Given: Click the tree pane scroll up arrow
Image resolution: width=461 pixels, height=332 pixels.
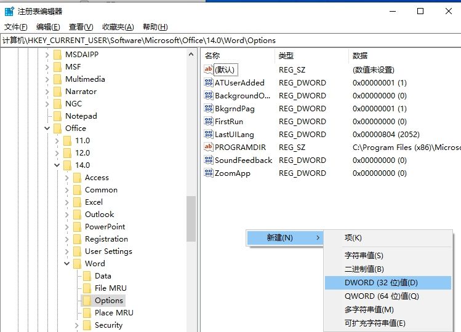Looking at the screenshot, I should click(191, 54).
